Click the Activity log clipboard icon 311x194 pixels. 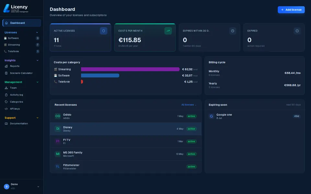click(x=6, y=95)
